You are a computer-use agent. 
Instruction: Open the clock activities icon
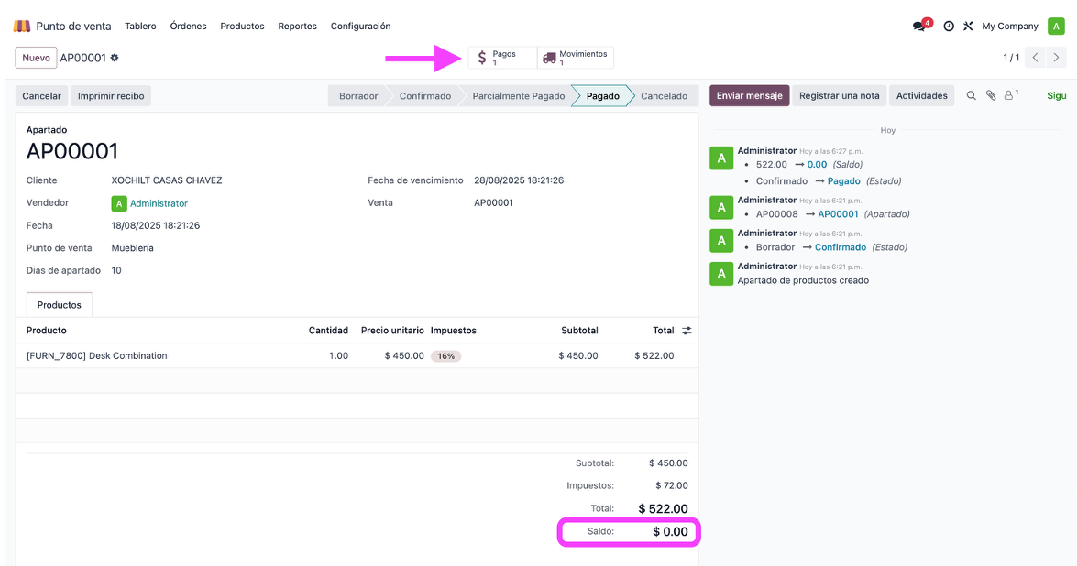click(x=949, y=26)
